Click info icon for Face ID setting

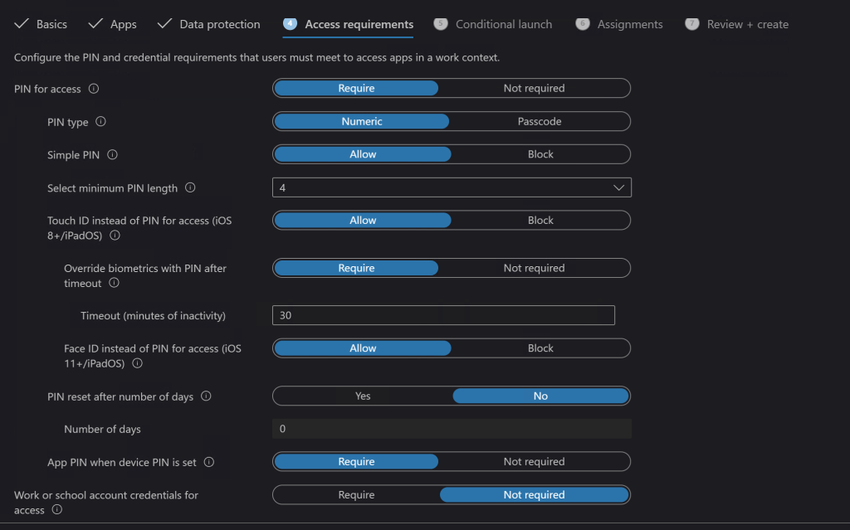tap(138, 363)
